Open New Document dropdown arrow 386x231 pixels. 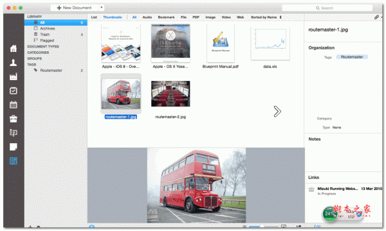[101, 8]
